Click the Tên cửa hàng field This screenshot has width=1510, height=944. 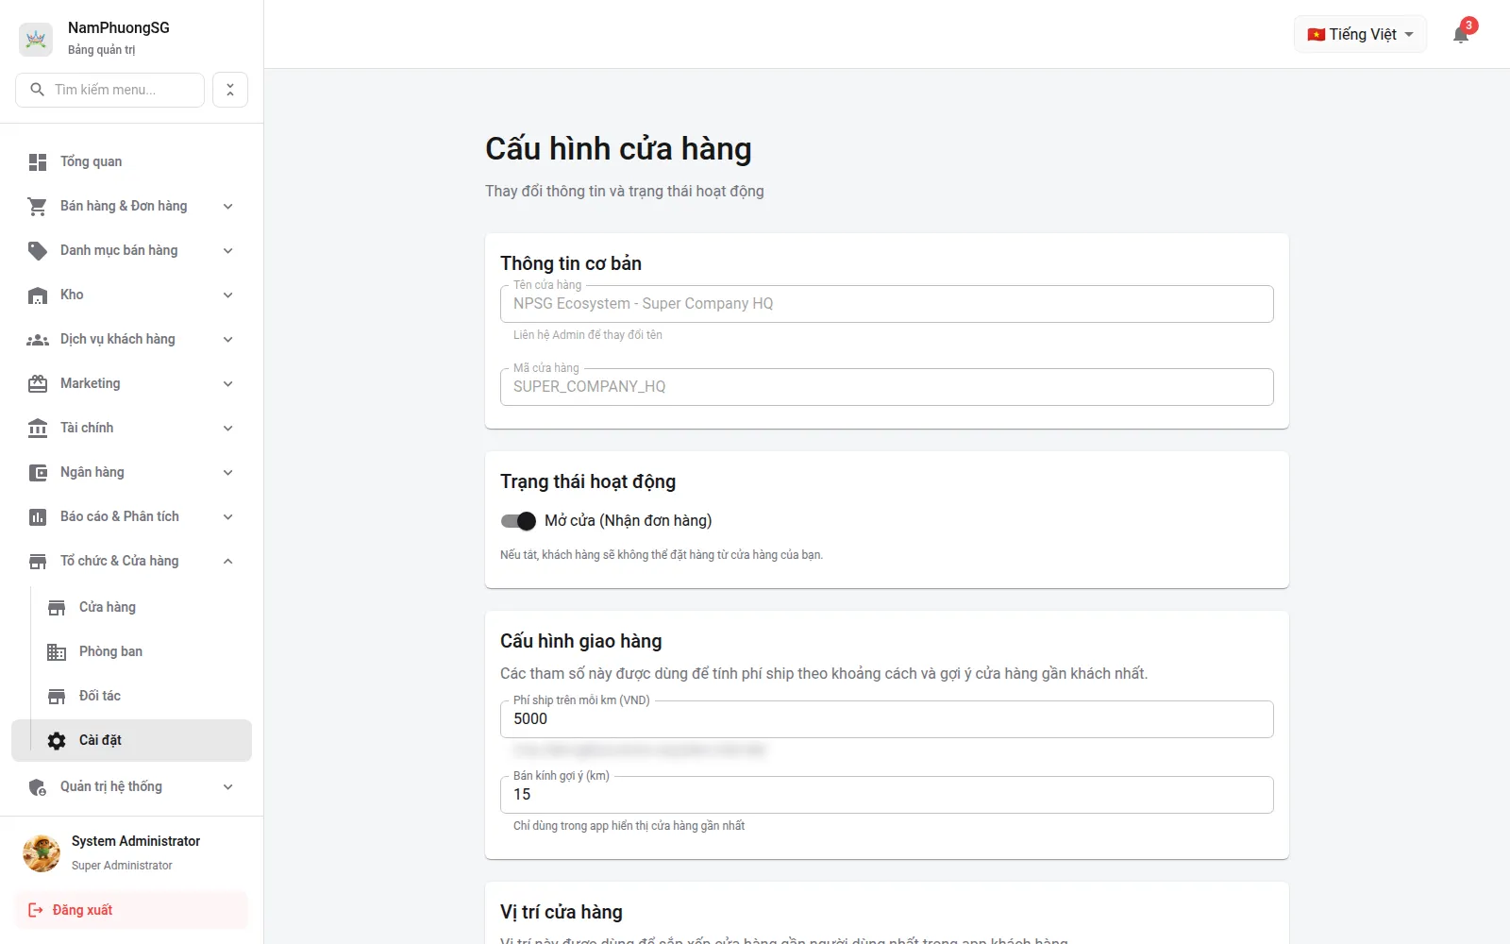[x=886, y=304]
